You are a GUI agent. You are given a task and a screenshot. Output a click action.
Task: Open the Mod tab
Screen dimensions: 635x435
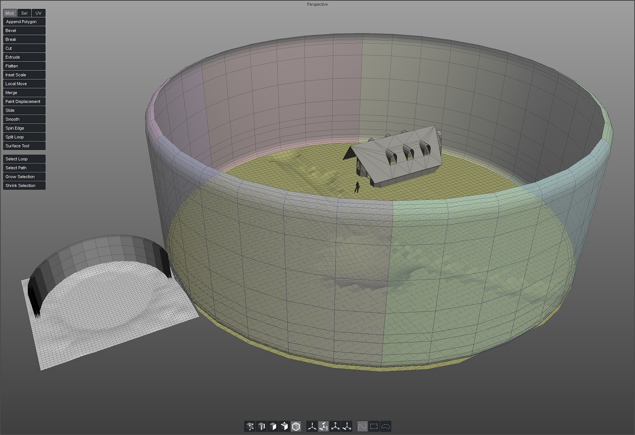[10, 13]
